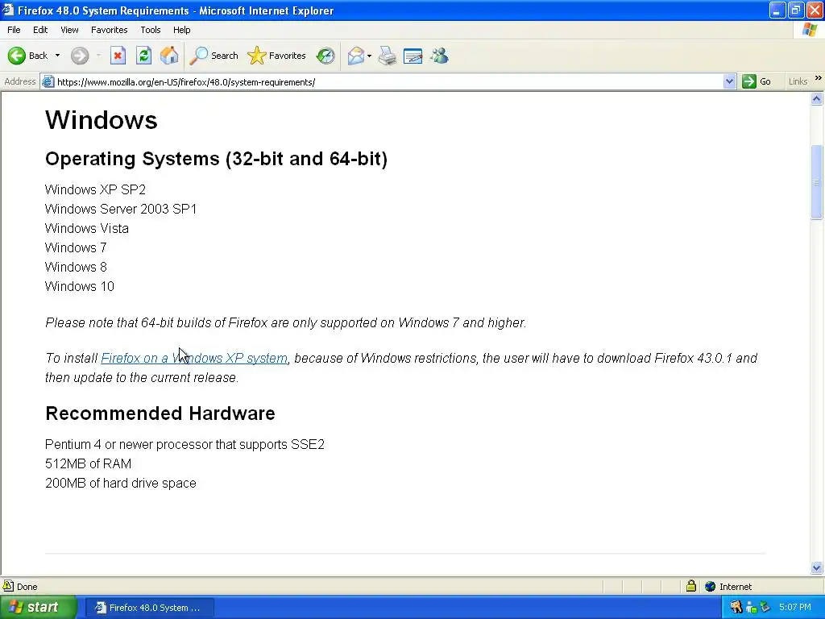Open the Tools menu
The width and height of the screenshot is (825, 619).
pos(151,30)
